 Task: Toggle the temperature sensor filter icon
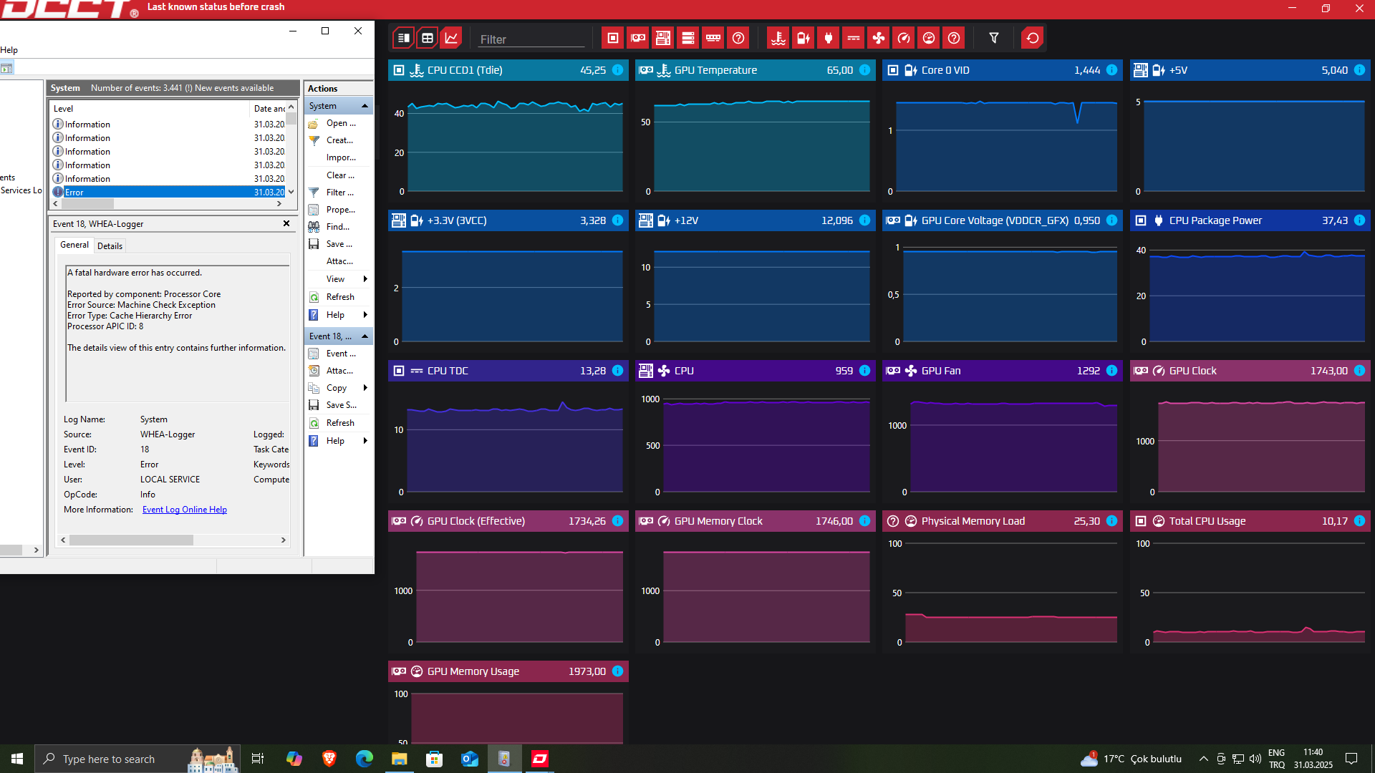778,38
